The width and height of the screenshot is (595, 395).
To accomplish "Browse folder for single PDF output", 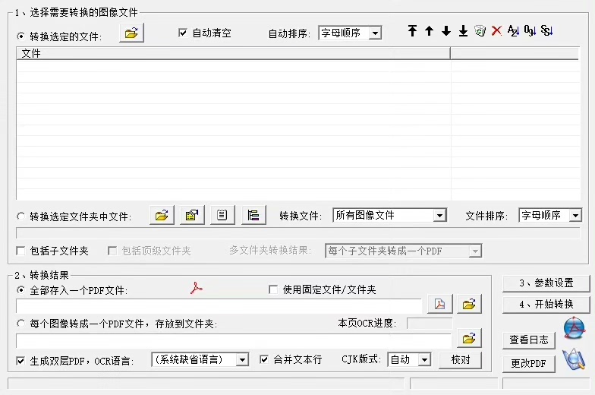I will tap(469, 304).
